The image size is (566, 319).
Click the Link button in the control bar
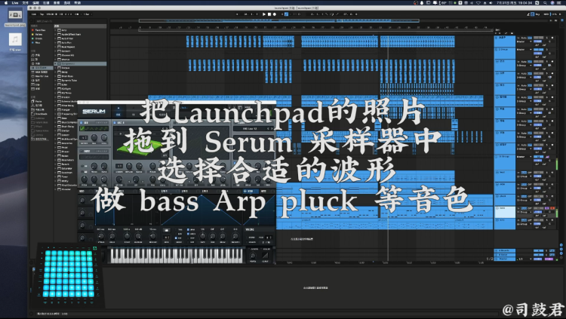click(33, 14)
